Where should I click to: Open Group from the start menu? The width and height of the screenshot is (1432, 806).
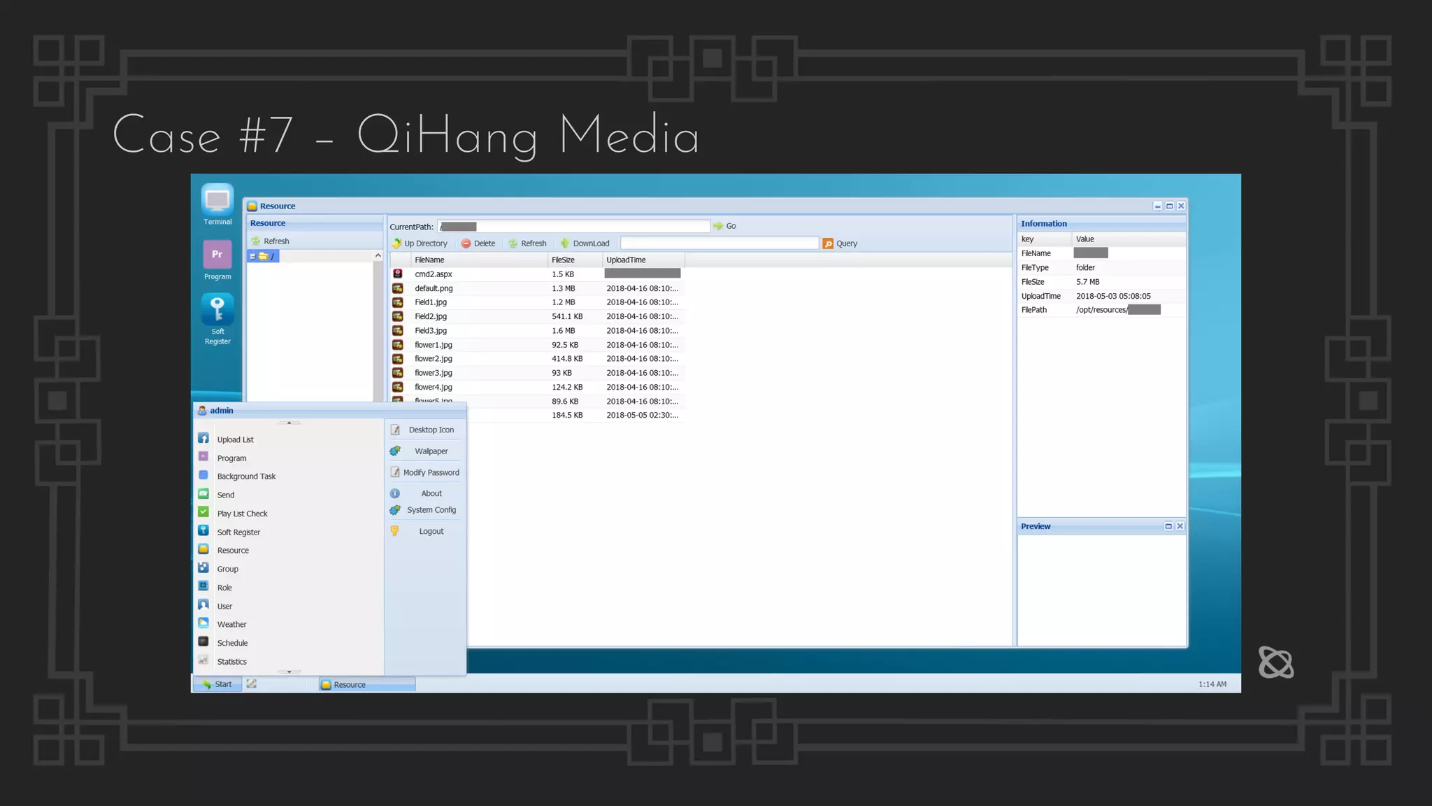227,570
